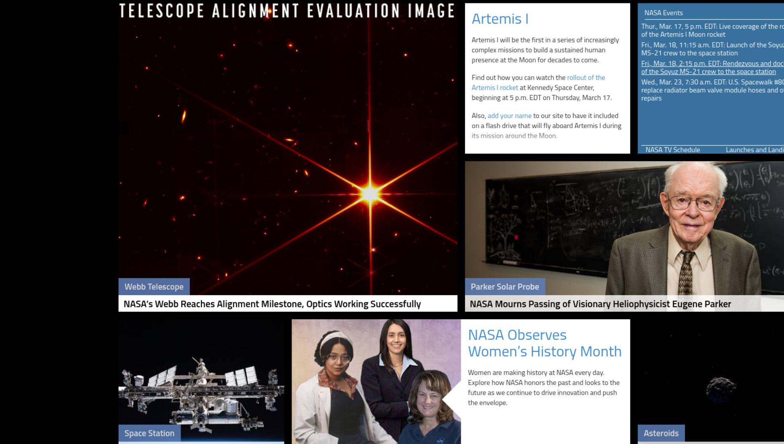The image size is (784, 444).
Task: Open the Webb Telescope category tag
Action: point(154,287)
